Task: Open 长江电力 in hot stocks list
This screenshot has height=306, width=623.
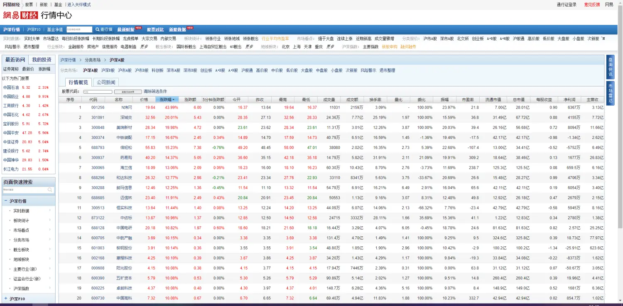Action: click(x=11, y=169)
